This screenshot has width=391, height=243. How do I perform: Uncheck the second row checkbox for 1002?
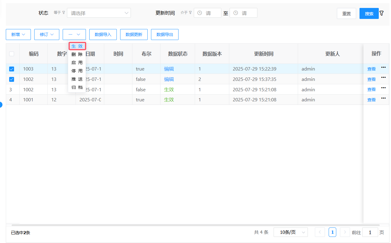pos(12,79)
